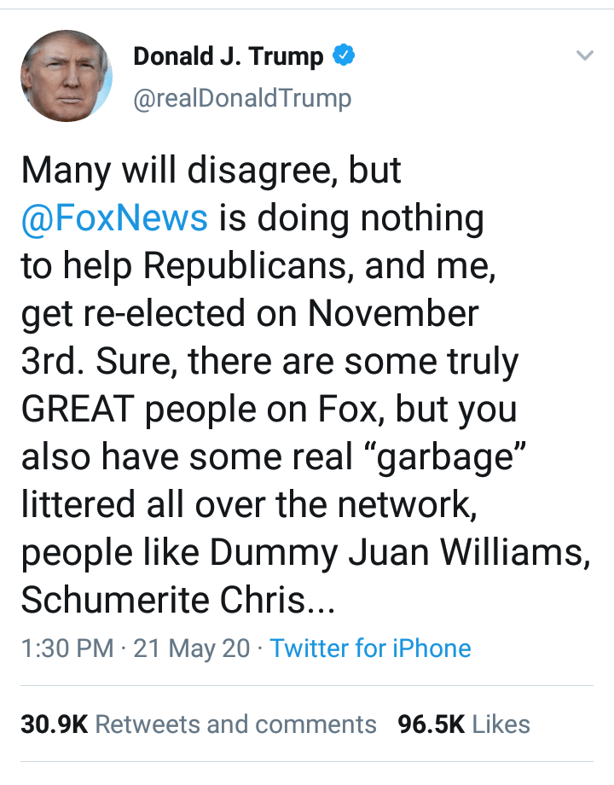The image size is (614, 785).
Task: Click the word "November" in the tweet
Action: tap(393, 314)
